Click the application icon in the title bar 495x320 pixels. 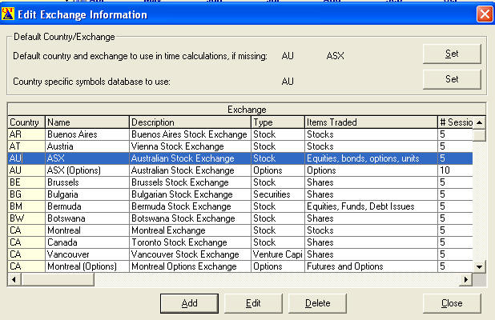8,14
